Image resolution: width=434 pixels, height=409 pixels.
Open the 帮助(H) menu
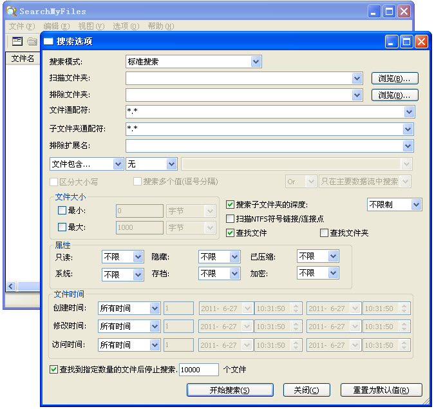click(161, 26)
